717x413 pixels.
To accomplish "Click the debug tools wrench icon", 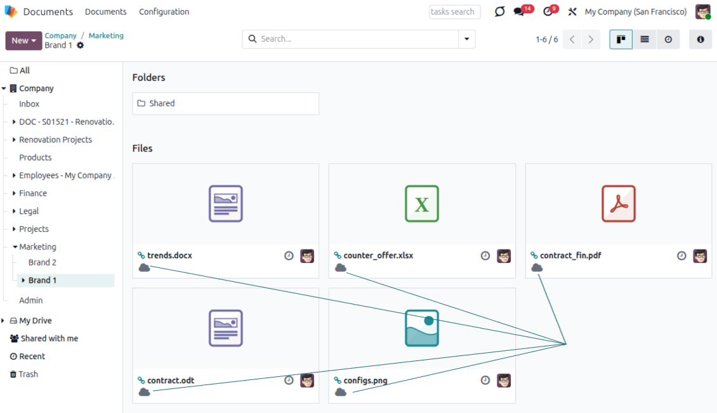I will [572, 12].
